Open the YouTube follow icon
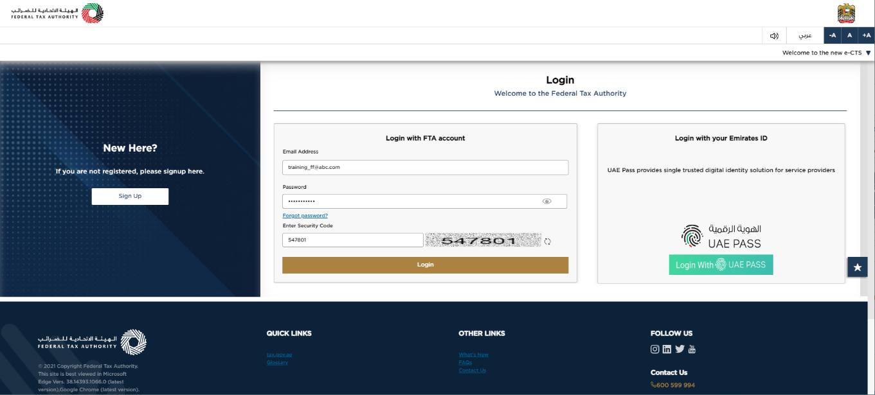Screen dimensions: 875x395 [x=692, y=349]
